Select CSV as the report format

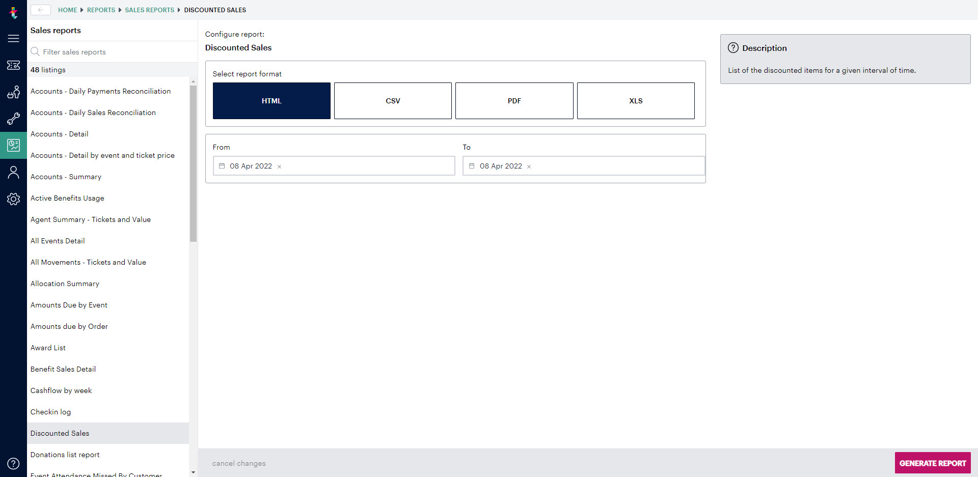393,100
